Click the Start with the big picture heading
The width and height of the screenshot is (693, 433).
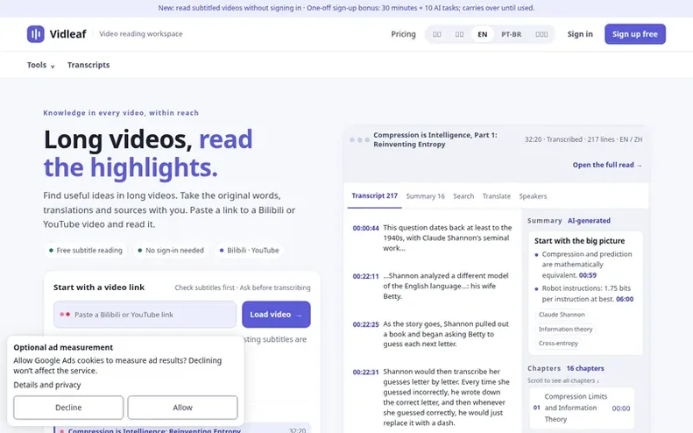tap(579, 241)
